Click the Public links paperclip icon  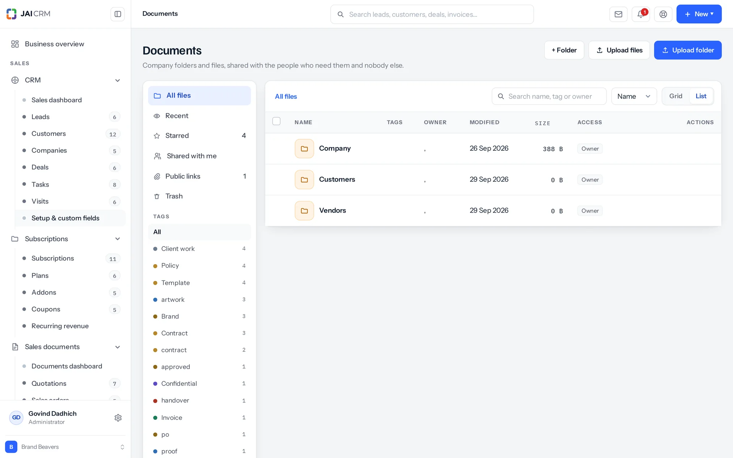(x=157, y=176)
